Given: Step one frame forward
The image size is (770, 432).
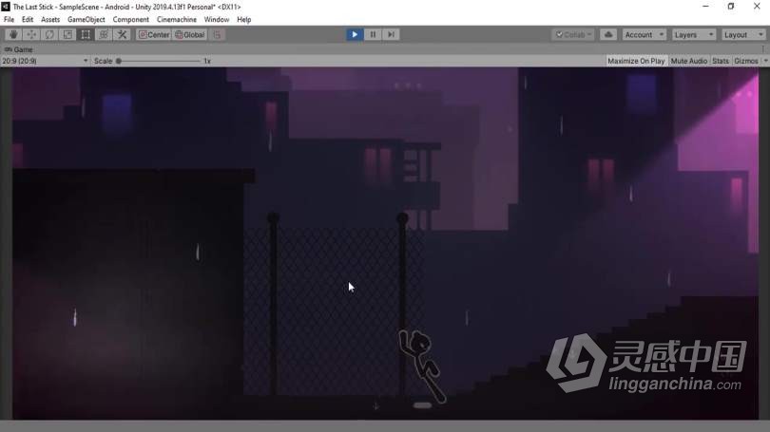Looking at the screenshot, I should click(391, 34).
